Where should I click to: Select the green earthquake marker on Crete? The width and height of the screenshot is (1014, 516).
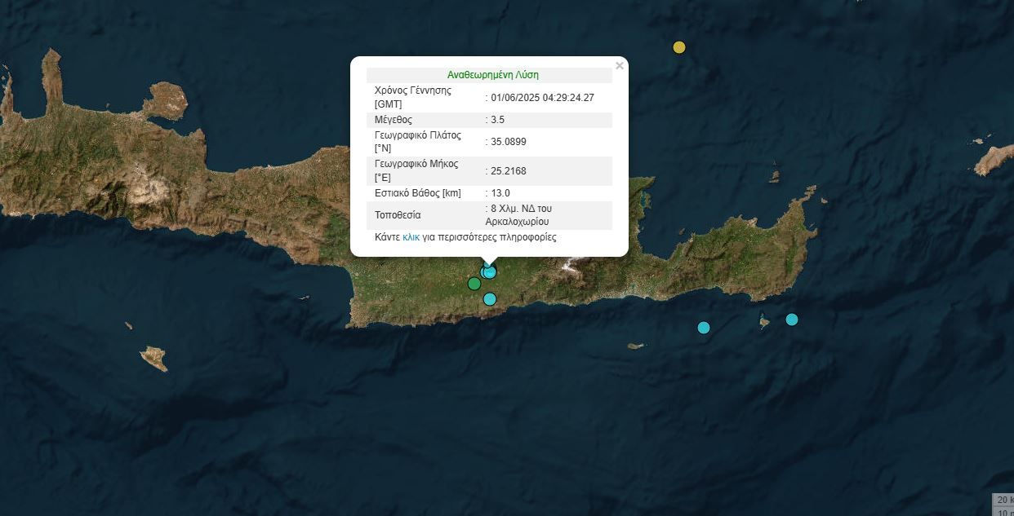[474, 284]
